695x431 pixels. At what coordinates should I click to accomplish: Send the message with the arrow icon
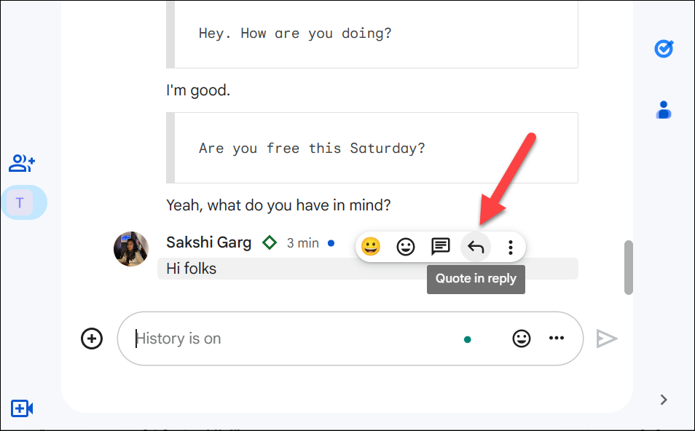(607, 338)
